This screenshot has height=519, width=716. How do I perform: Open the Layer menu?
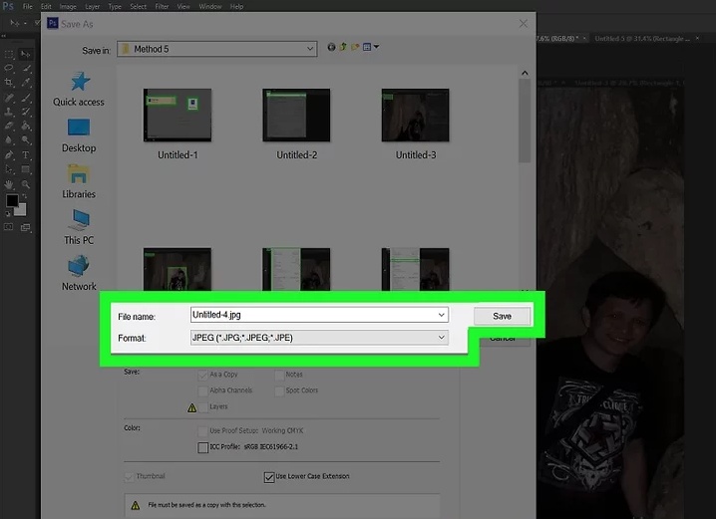[92, 6]
